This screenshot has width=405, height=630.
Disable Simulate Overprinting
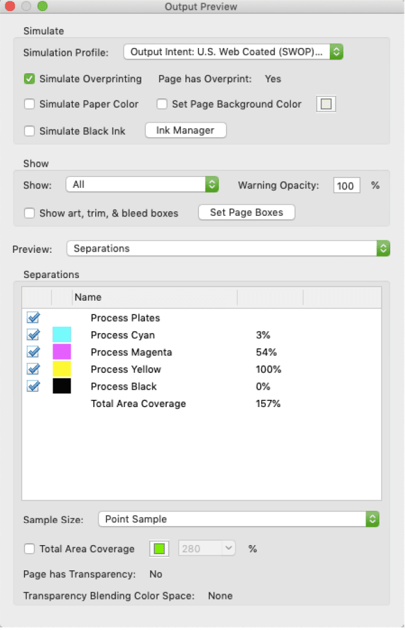tap(29, 78)
